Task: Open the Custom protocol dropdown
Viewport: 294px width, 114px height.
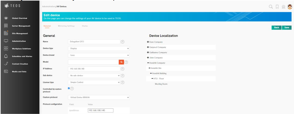Action: click(99, 97)
